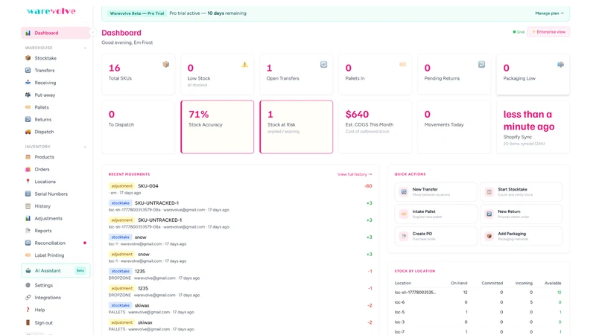Open the AI Assistant menu item
The width and height of the screenshot is (596, 335).
click(x=55, y=270)
